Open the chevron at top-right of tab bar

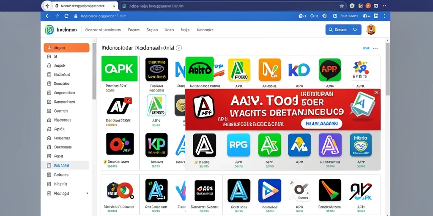pyautogui.click(x=385, y=6)
